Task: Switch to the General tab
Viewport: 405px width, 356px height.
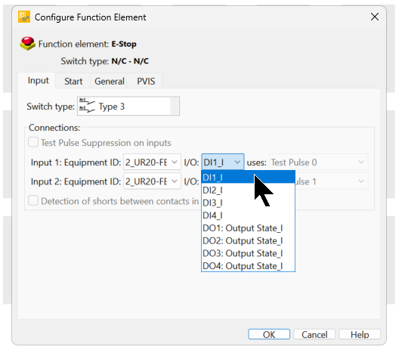Action: coord(110,81)
